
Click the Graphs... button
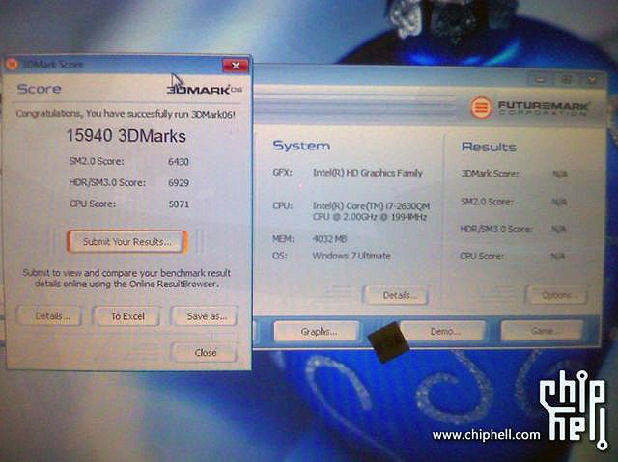click(318, 332)
